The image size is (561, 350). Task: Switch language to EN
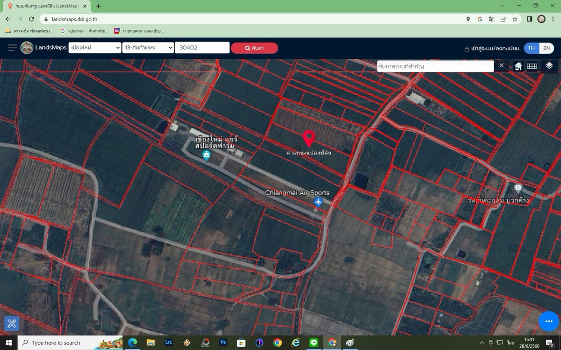coord(546,48)
